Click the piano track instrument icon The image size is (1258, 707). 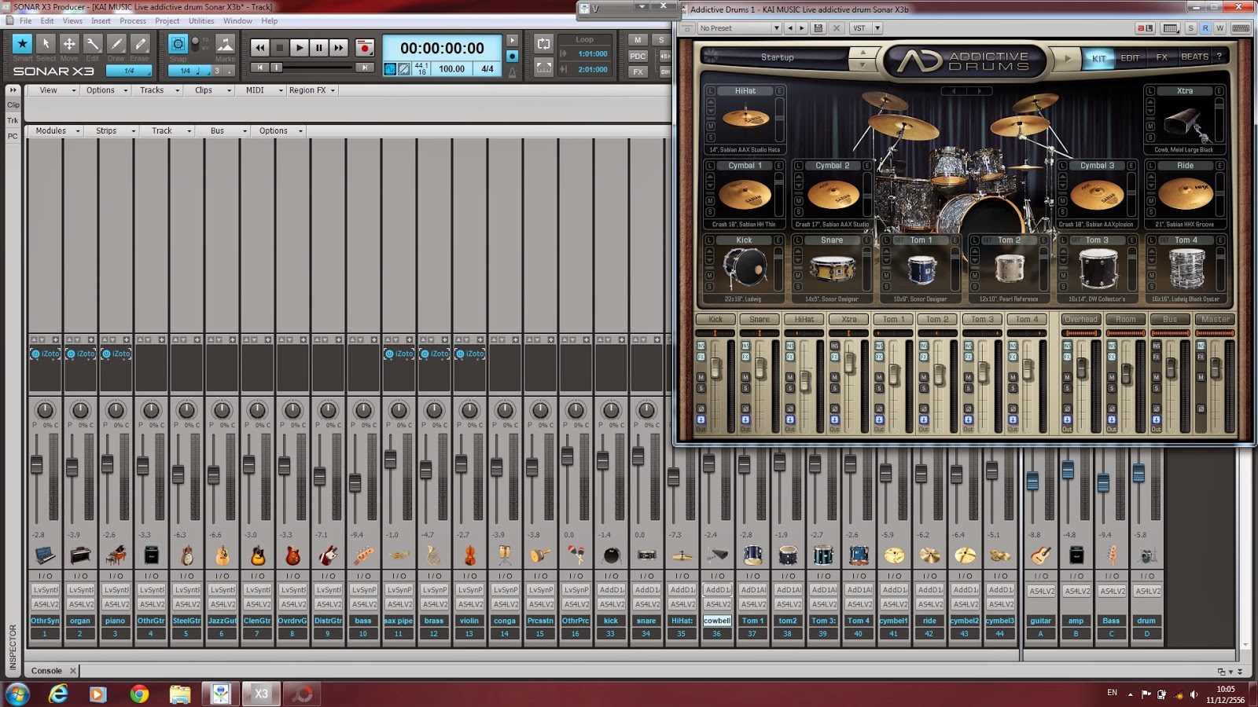116,555
